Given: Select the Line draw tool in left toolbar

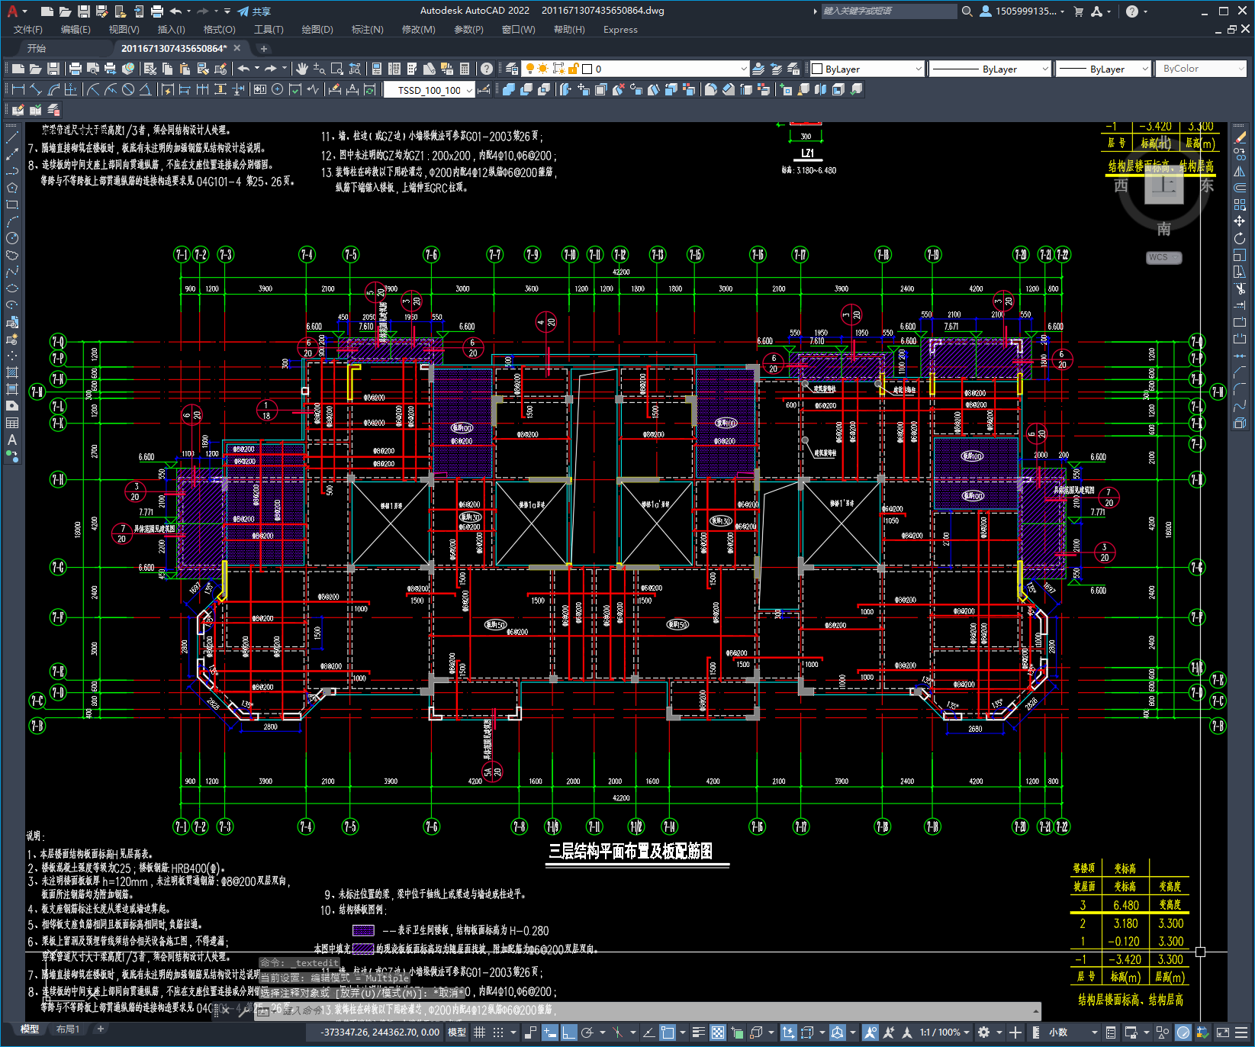Looking at the screenshot, I should pos(12,138).
